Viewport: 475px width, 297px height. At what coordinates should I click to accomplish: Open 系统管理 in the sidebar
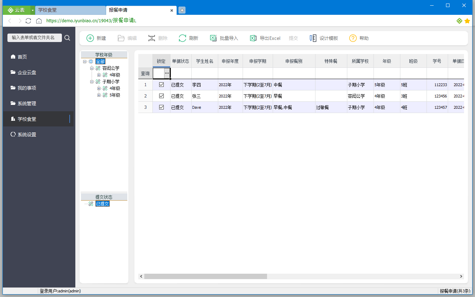tap(38, 103)
